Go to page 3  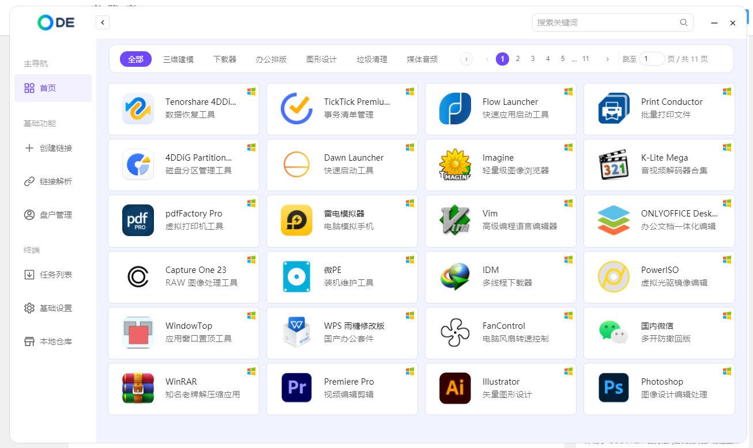[x=533, y=59]
